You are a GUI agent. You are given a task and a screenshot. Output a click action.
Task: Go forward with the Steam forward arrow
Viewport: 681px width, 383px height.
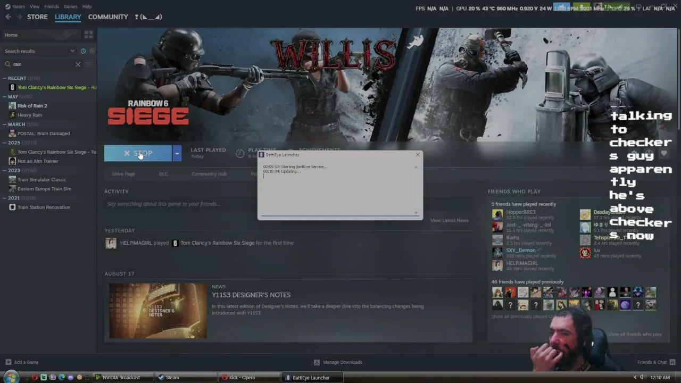click(20, 17)
